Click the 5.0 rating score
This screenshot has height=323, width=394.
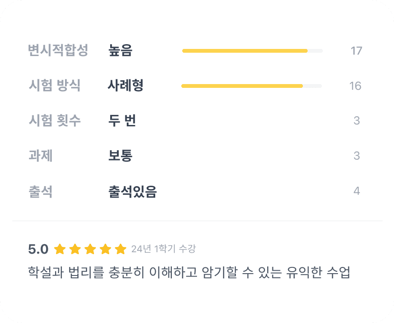[x=38, y=249]
